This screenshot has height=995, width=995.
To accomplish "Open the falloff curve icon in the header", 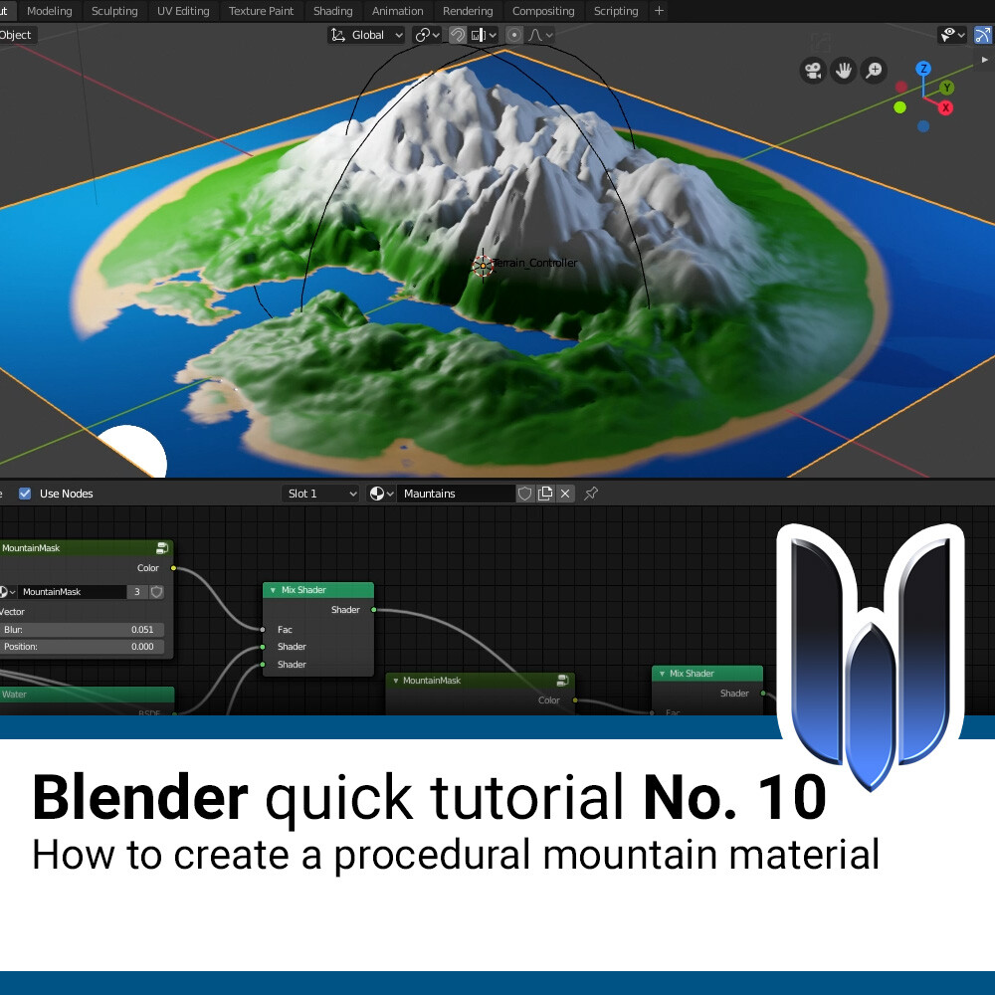I will pyautogui.click(x=537, y=35).
